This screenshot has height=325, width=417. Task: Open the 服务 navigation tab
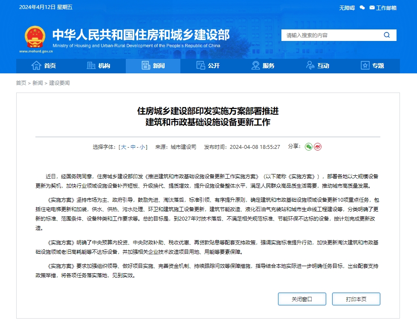coord(263,66)
